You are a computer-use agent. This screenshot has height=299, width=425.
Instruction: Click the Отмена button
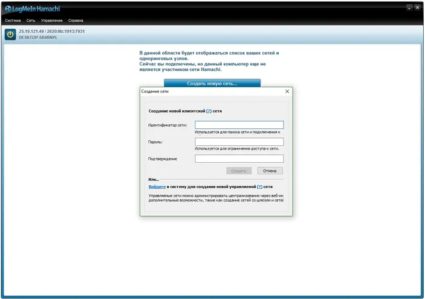[x=270, y=171]
